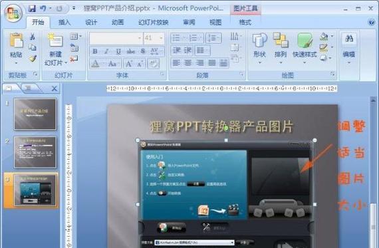Click the font color A button
Image resolution: width=379 pixels, height=248 pixels.
pyautogui.click(x=95, y=64)
